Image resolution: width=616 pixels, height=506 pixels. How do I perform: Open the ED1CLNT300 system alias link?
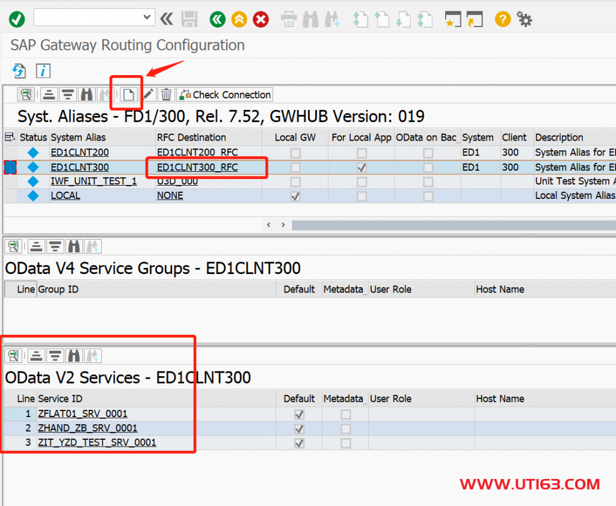(80, 167)
